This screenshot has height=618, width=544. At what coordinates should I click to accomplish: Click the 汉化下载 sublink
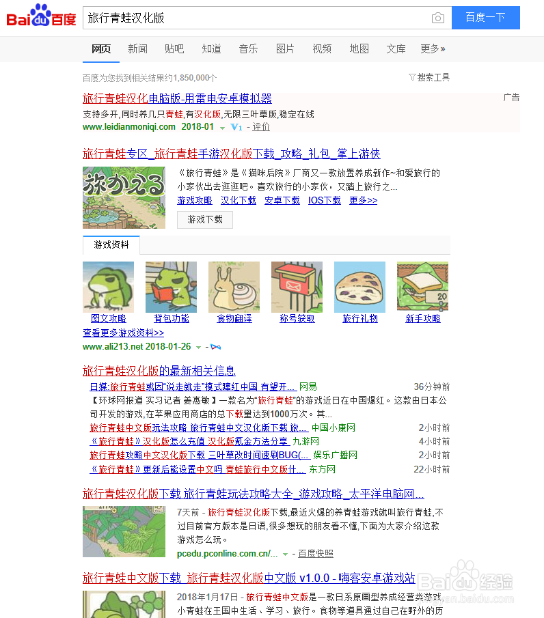[239, 200]
